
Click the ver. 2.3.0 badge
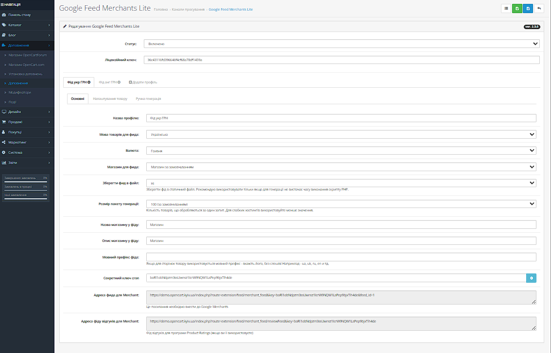(x=532, y=27)
